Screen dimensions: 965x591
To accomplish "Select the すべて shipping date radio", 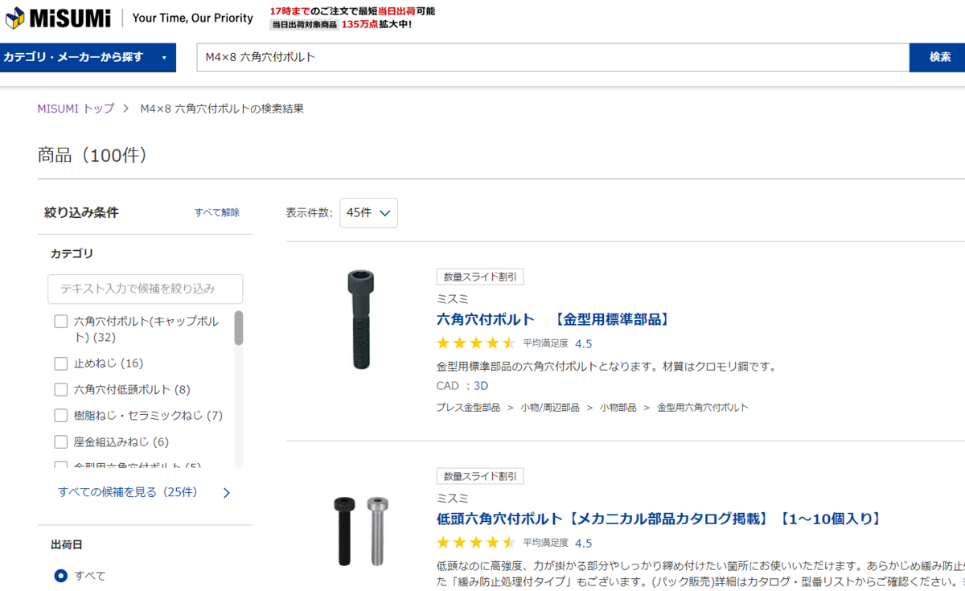I will (x=60, y=576).
